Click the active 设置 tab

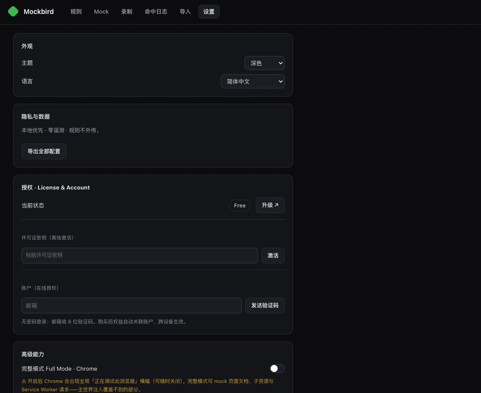209,12
